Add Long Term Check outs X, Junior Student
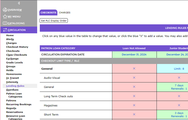This screenshot has height=120, width=188. (x=179, y=96)
